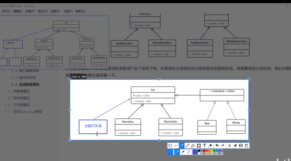Click the pinned UML diagram thumbnail

click(x=54, y=42)
